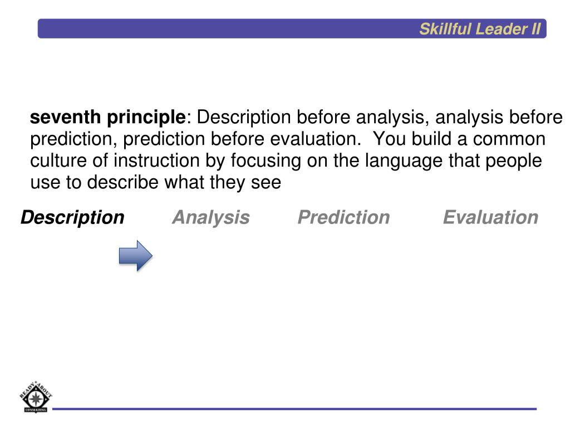The width and height of the screenshot is (570, 428).
Task: Click the purple header banner bar
Action: coord(292,28)
